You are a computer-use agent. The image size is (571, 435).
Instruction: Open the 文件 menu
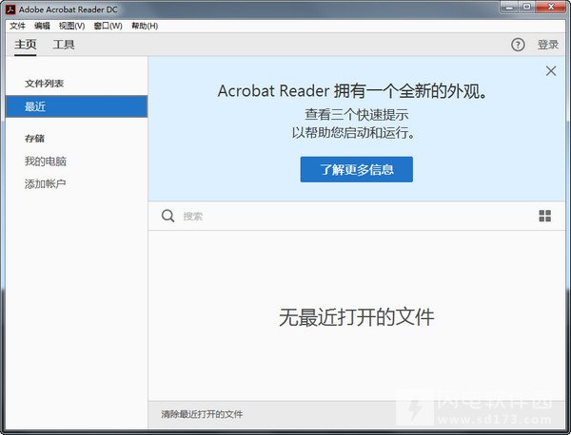coord(17,26)
